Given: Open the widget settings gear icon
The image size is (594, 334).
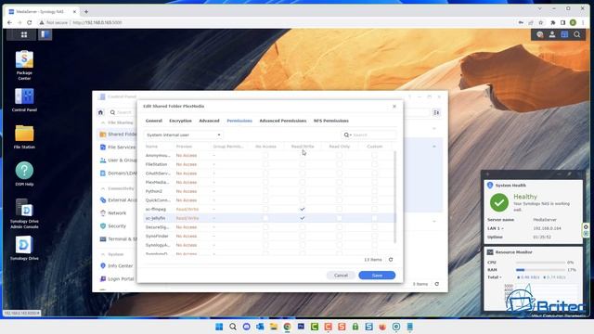Looking at the screenshot, I should tap(586, 226).
